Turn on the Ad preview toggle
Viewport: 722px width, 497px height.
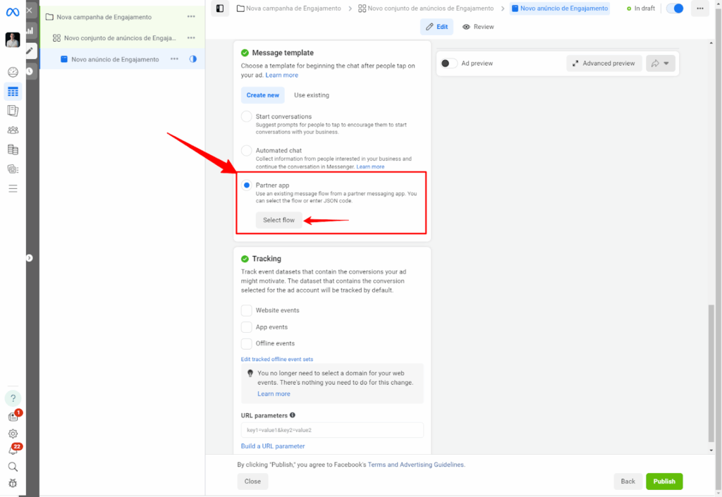click(448, 63)
